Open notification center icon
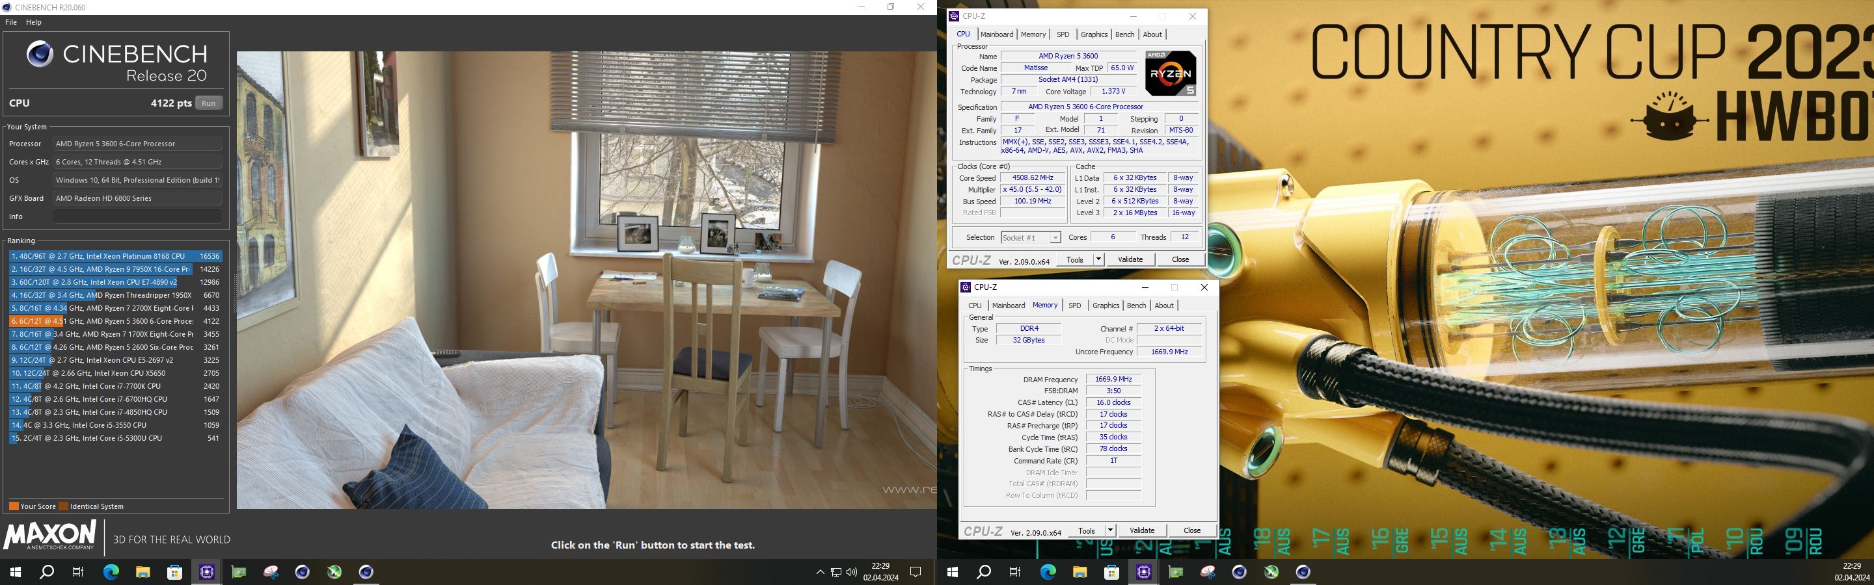 916,572
